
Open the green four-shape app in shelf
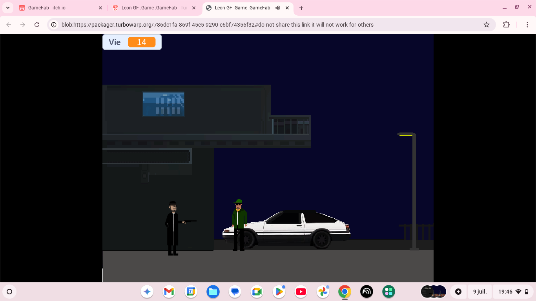389,292
